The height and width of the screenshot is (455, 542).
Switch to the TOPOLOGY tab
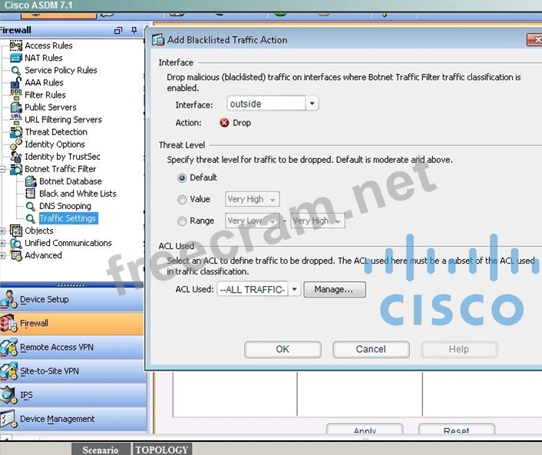pyautogui.click(x=161, y=450)
